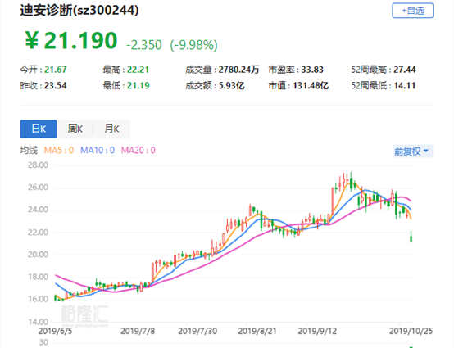This screenshot has height=348, width=454.
Task: Select 最高 high price 22.21
Action: [x=138, y=70]
